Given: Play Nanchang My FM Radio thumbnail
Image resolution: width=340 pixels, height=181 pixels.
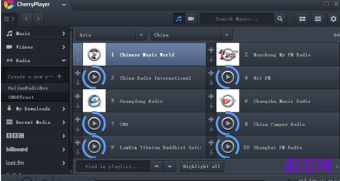Looking at the screenshot, I should point(228,54).
